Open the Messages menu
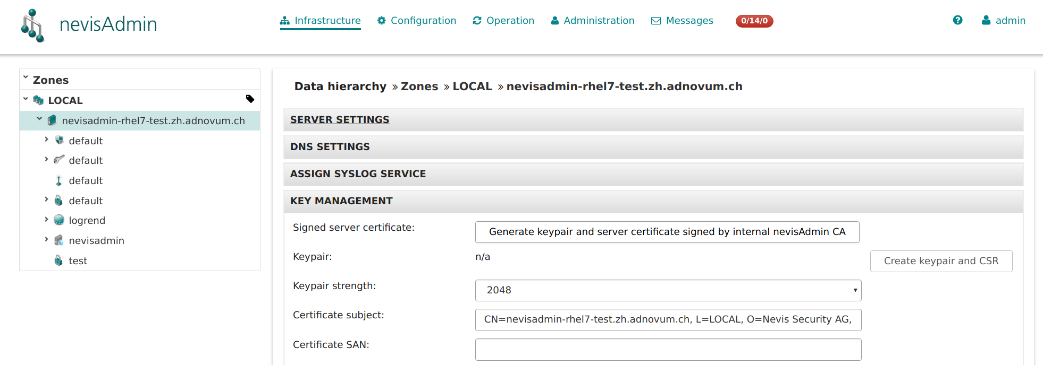The width and height of the screenshot is (1043, 365). pos(683,21)
